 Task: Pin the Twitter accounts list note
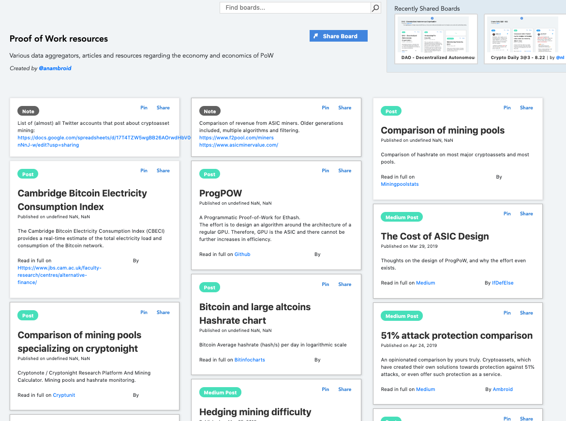pos(144,108)
